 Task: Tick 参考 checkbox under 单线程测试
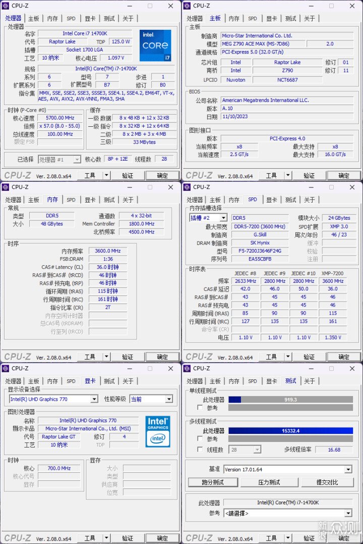(200, 407)
